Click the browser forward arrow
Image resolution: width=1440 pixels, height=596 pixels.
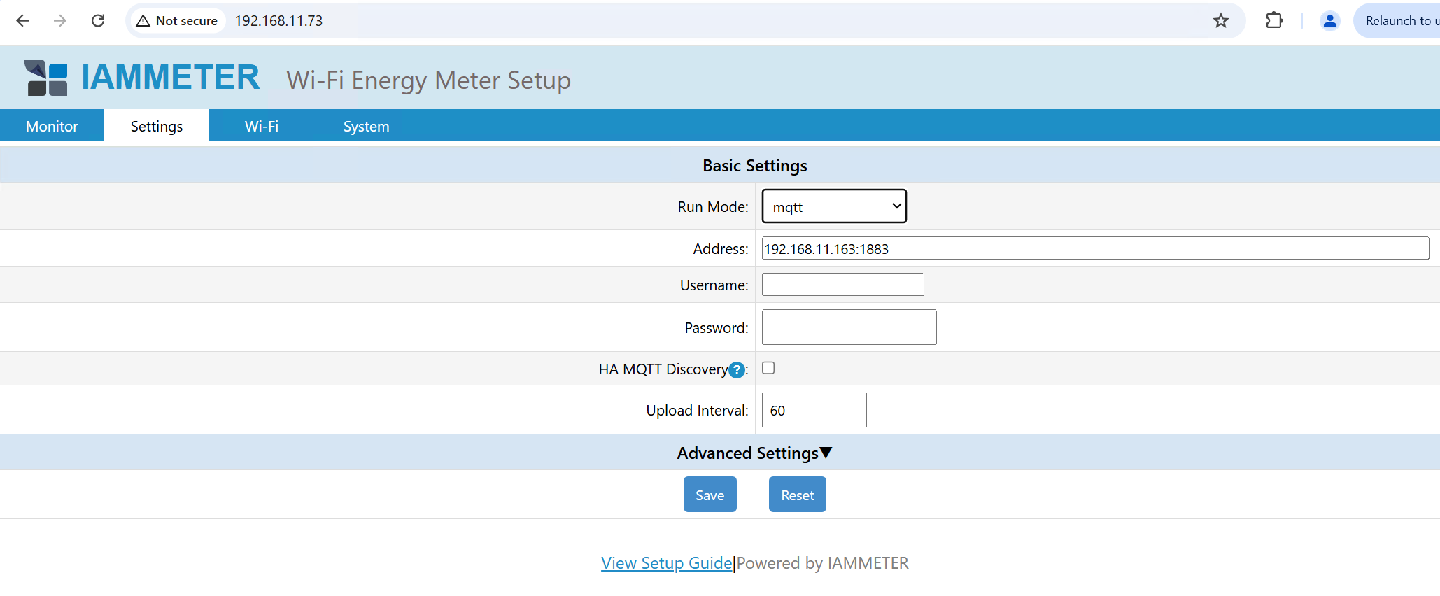point(60,21)
